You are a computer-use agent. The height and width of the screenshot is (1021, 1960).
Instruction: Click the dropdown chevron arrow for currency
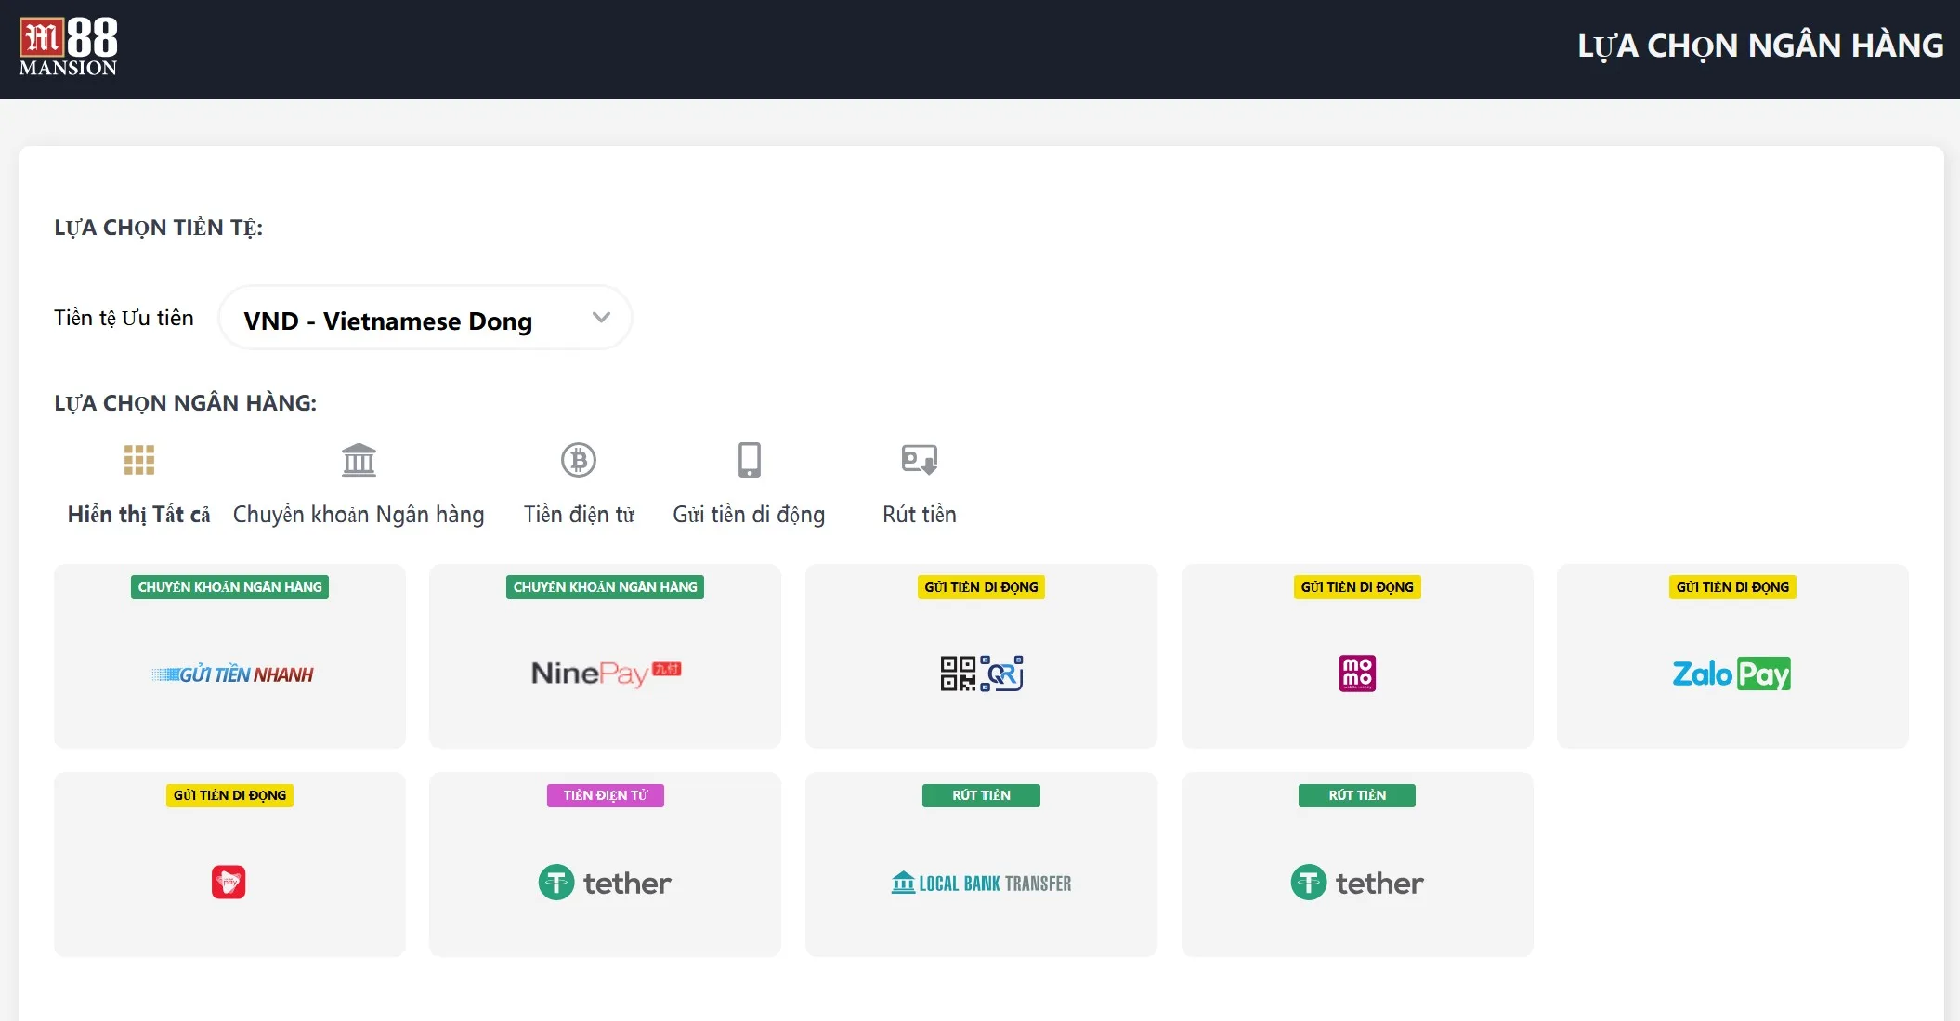601,318
